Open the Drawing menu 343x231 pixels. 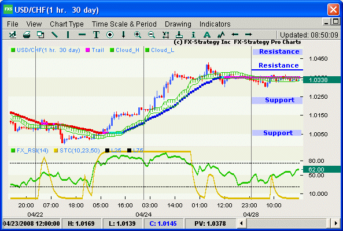point(178,24)
